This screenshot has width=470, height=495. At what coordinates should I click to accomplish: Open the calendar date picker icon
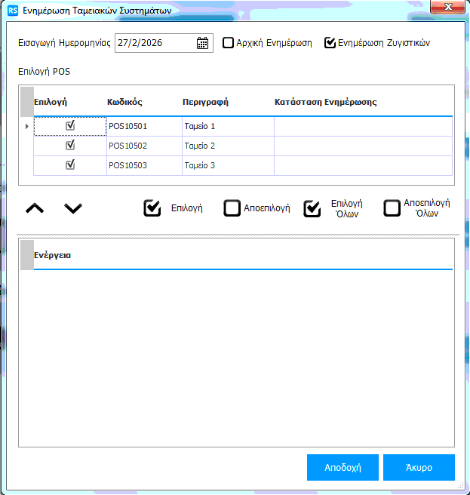(202, 43)
